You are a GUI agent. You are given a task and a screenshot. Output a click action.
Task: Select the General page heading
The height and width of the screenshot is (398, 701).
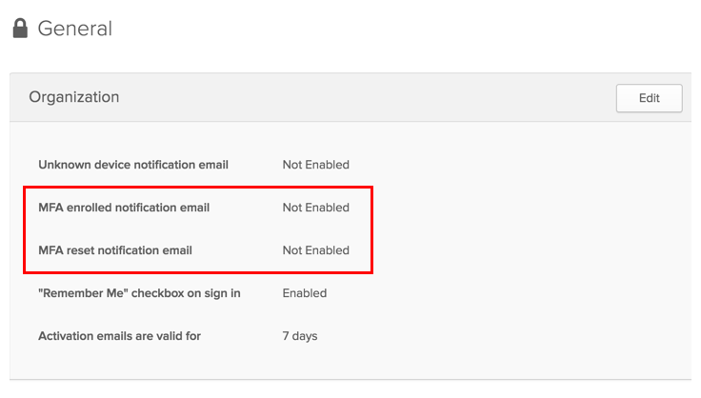tap(74, 29)
